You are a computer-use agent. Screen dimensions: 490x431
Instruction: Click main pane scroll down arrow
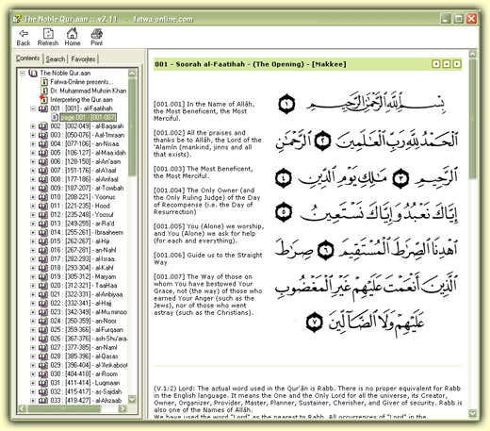(472, 413)
